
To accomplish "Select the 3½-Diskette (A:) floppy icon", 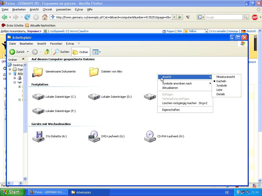I will [x=38, y=136].
